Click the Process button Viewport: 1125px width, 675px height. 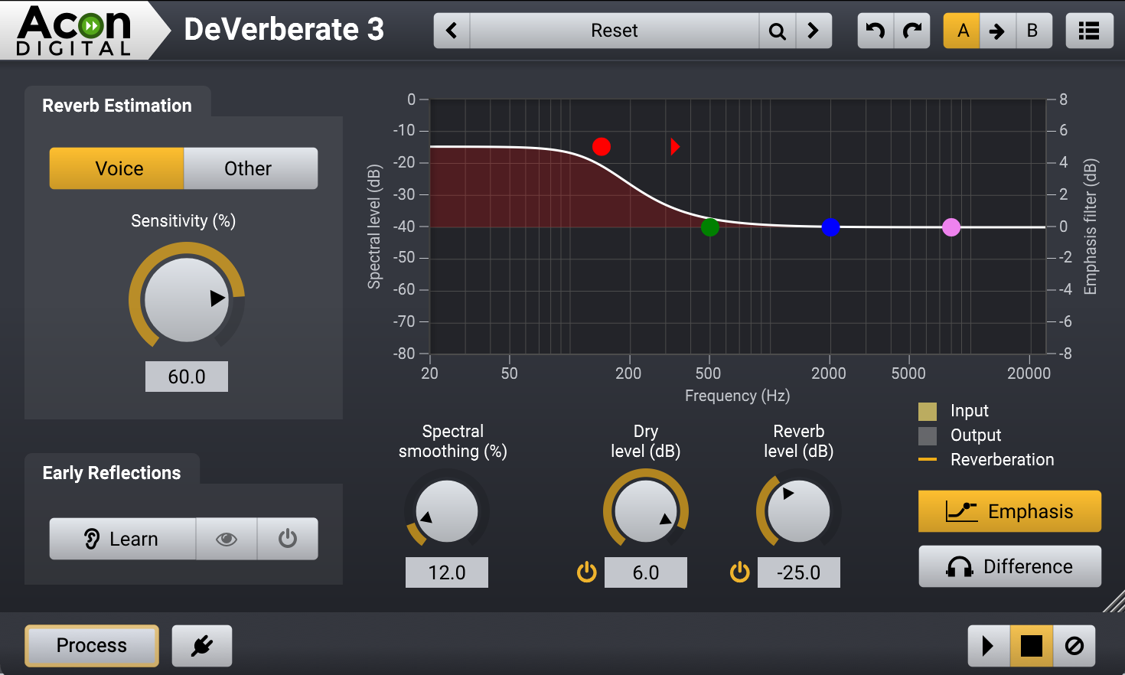click(x=92, y=646)
